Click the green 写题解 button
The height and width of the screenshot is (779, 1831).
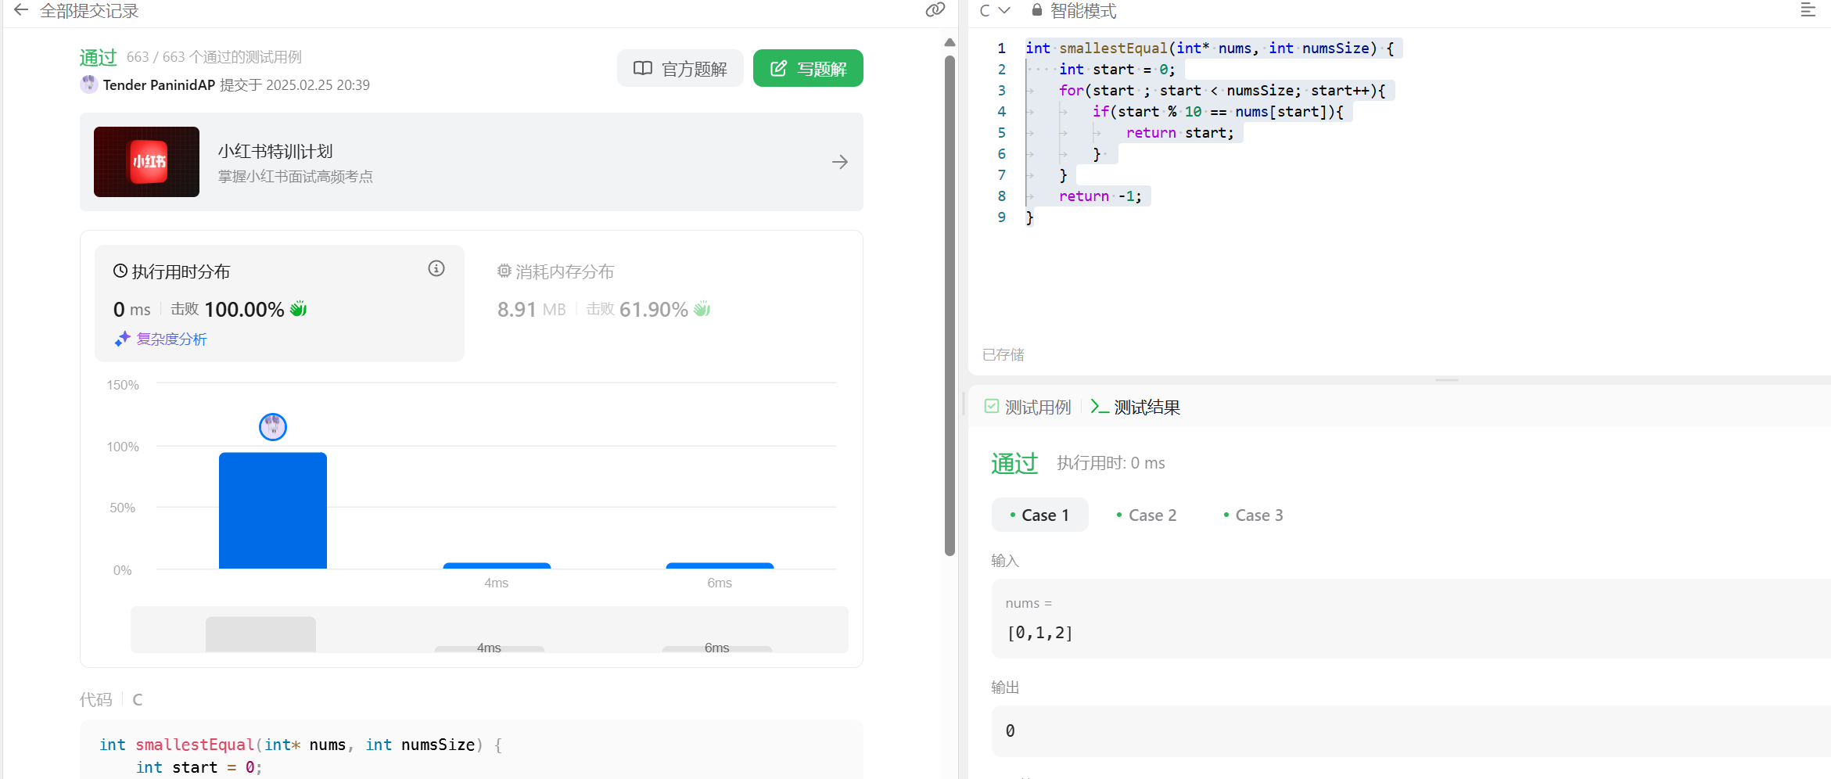pos(808,69)
